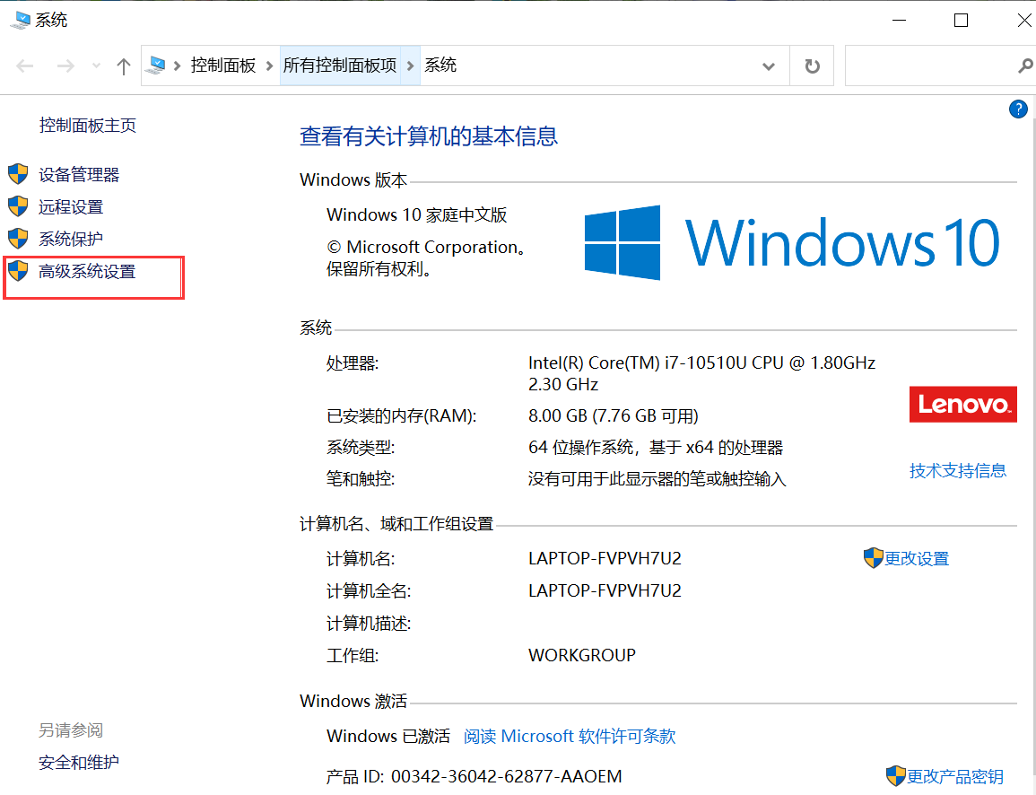Click the 工作组: label
Image resolution: width=1036 pixels, height=795 pixels.
click(x=353, y=655)
